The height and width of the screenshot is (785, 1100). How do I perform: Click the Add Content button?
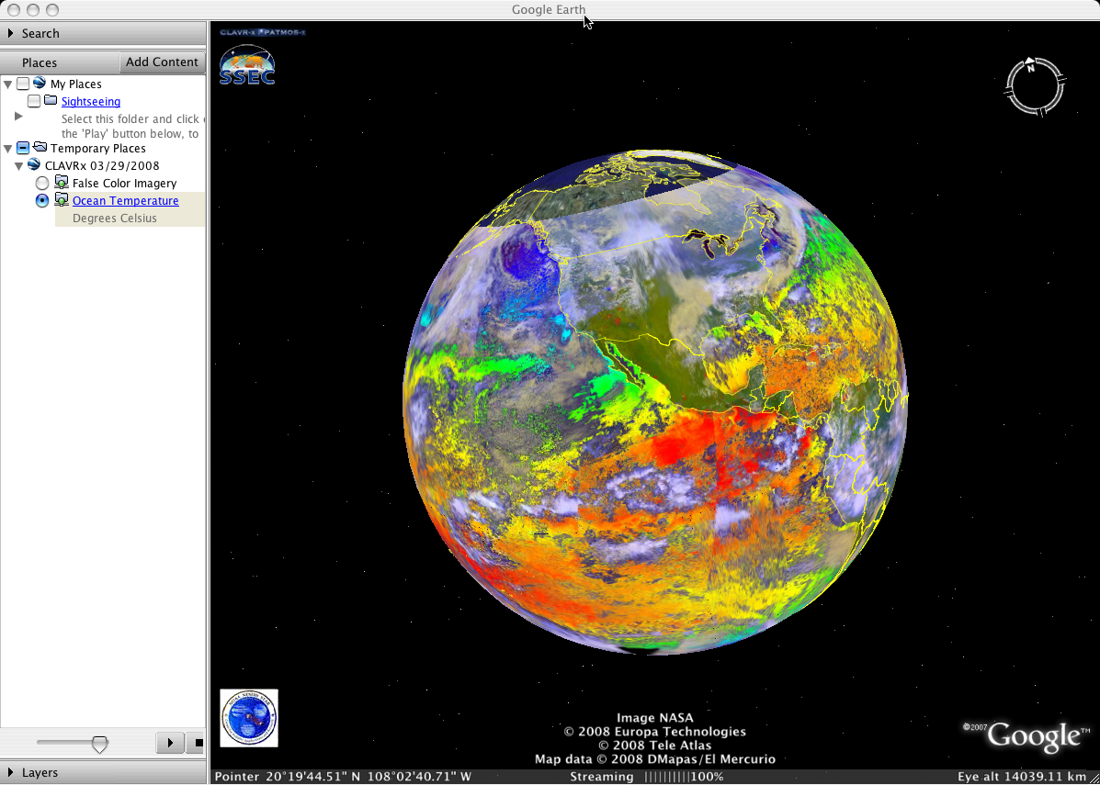tap(162, 62)
